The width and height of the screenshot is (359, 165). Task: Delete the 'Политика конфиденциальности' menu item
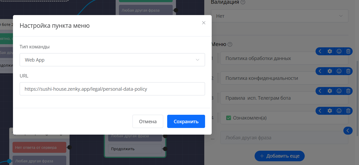[x=348, y=71]
